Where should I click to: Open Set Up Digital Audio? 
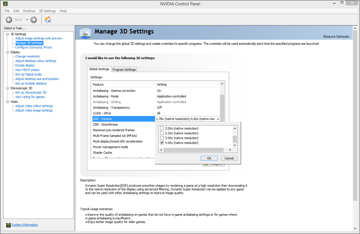point(28,74)
